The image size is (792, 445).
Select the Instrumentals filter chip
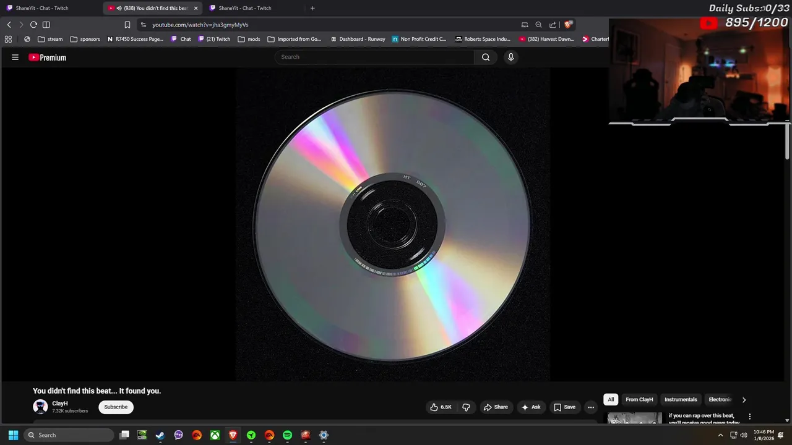click(x=681, y=399)
